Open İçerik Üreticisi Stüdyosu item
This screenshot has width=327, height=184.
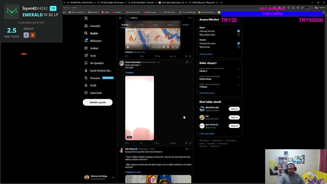point(98,71)
